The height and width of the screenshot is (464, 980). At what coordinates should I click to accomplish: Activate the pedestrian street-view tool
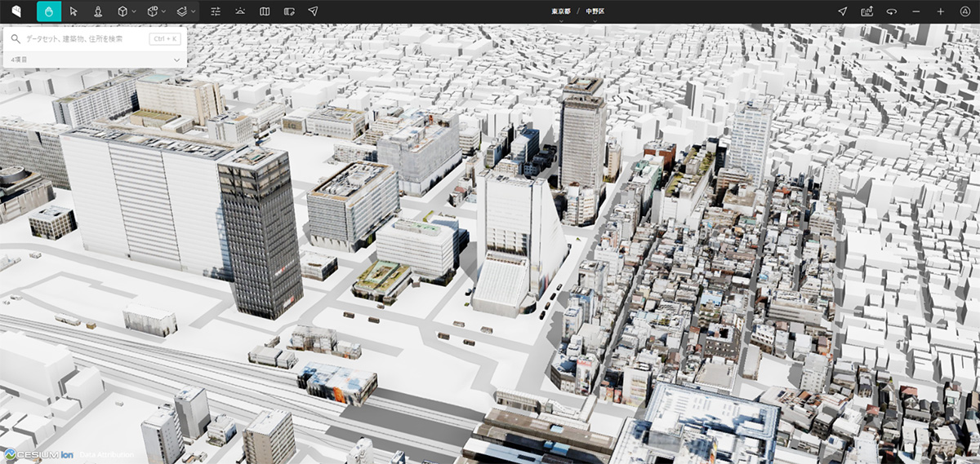[x=98, y=11]
